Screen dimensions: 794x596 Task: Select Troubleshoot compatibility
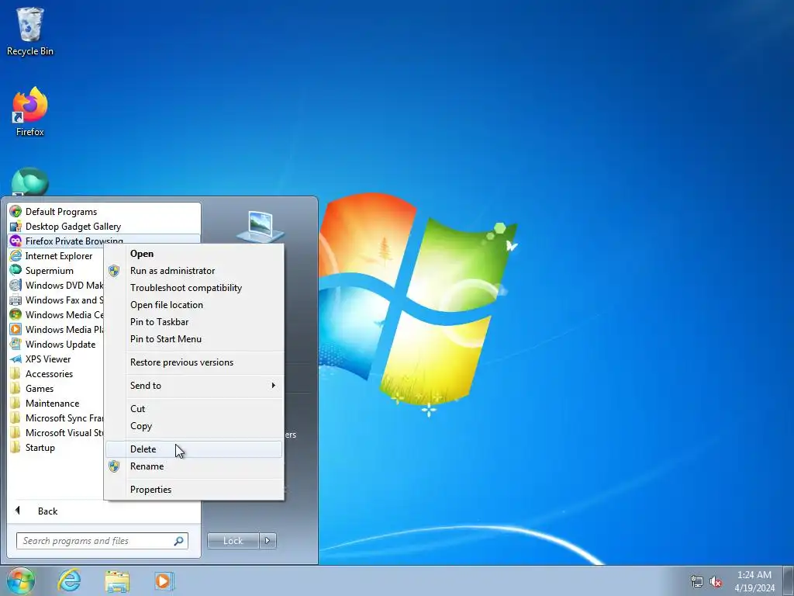[x=193, y=288]
